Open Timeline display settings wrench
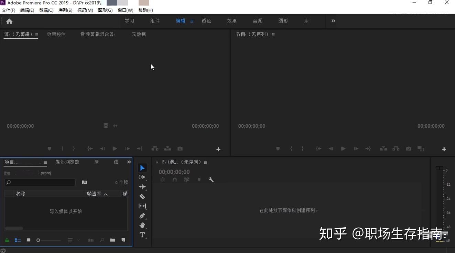455x253 pixels. [211, 180]
